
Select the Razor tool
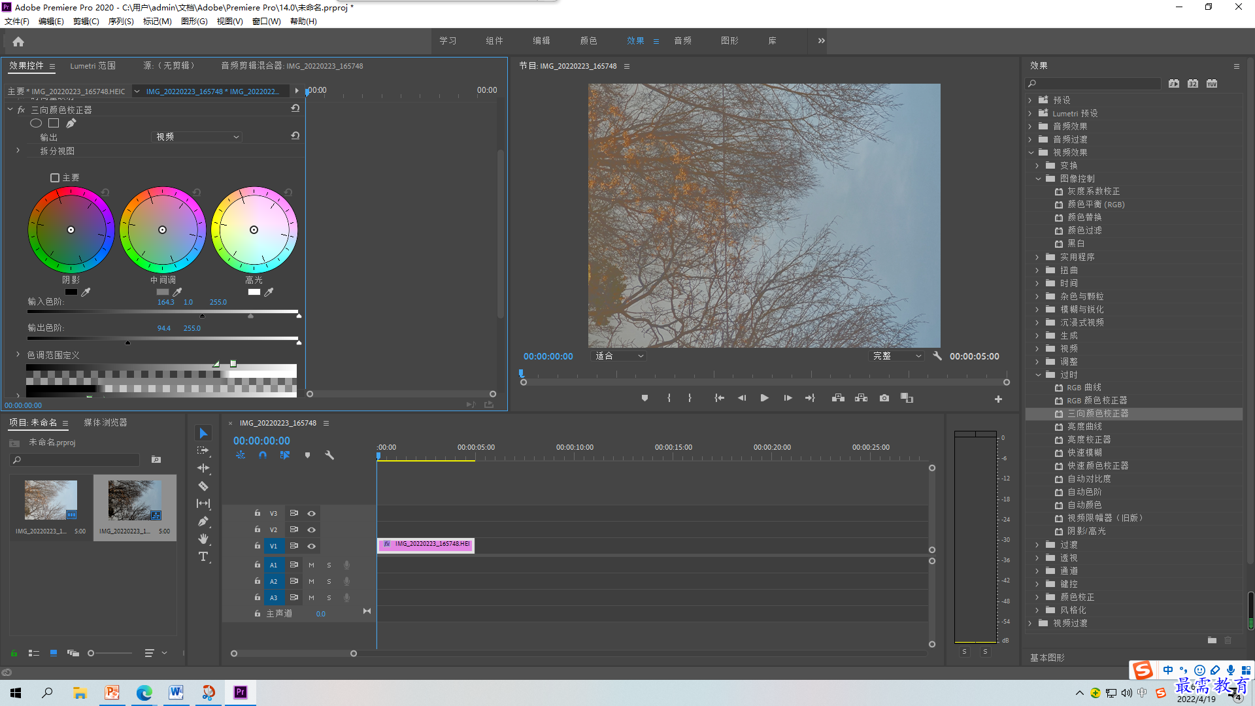[203, 486]
